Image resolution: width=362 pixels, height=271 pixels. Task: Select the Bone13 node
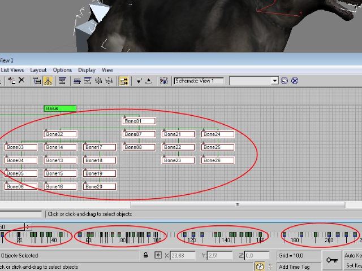click(61, 160)
